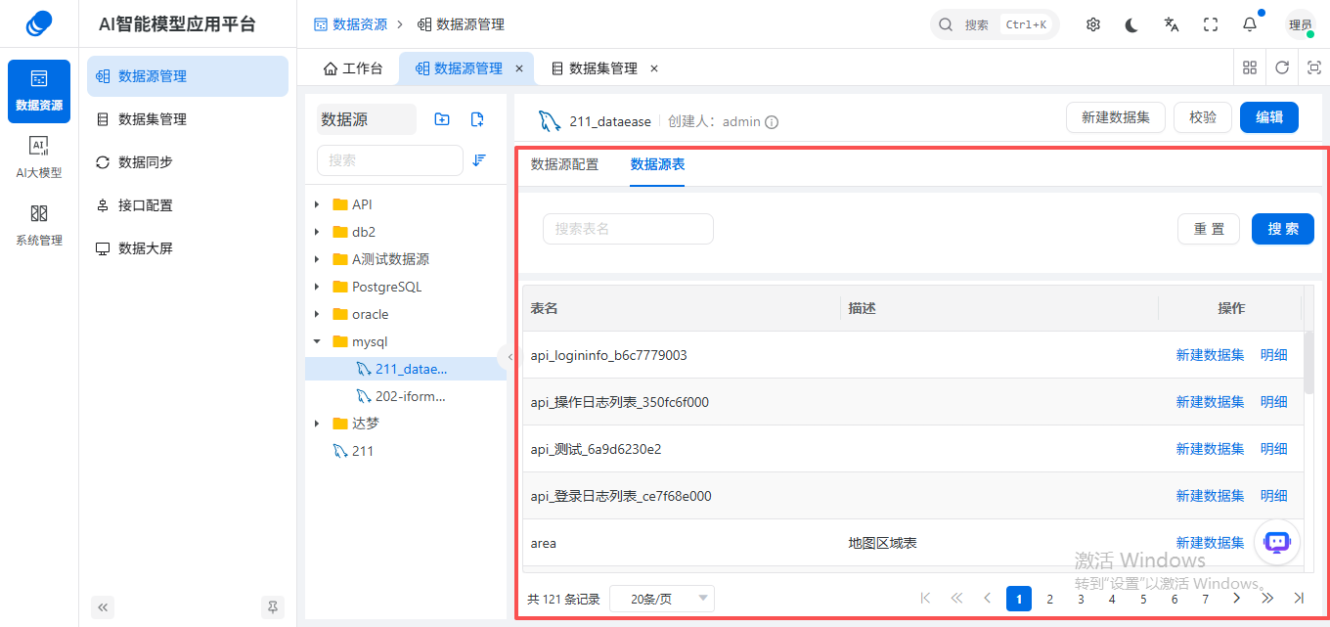Expand the db2 folder
1330x627 pixels.
317,232
